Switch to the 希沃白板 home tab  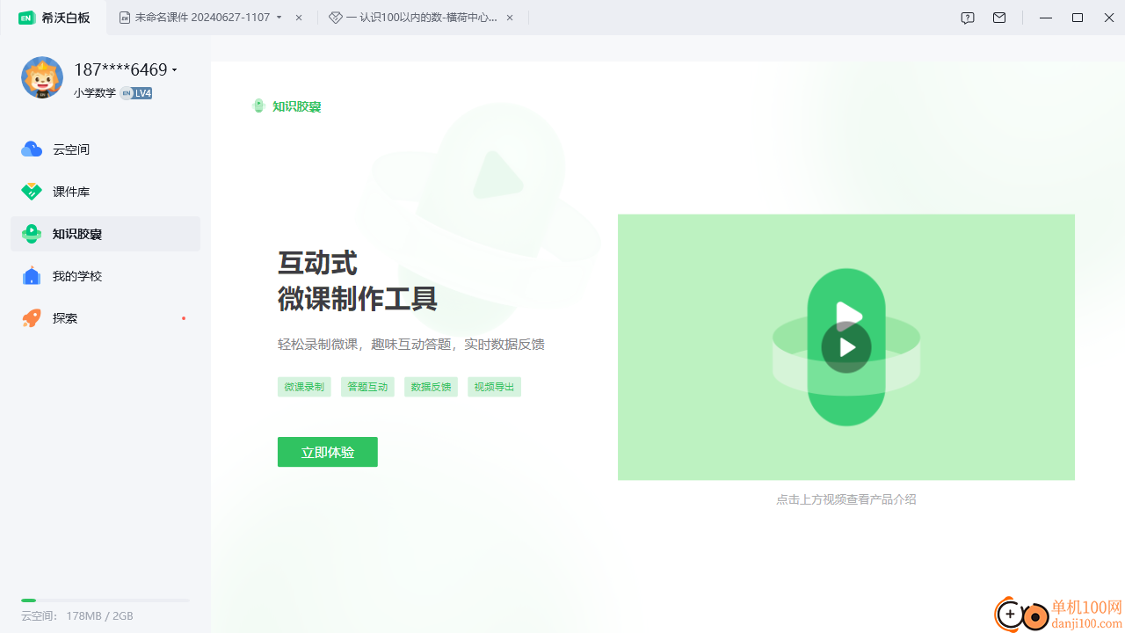(x=54, y=18)
